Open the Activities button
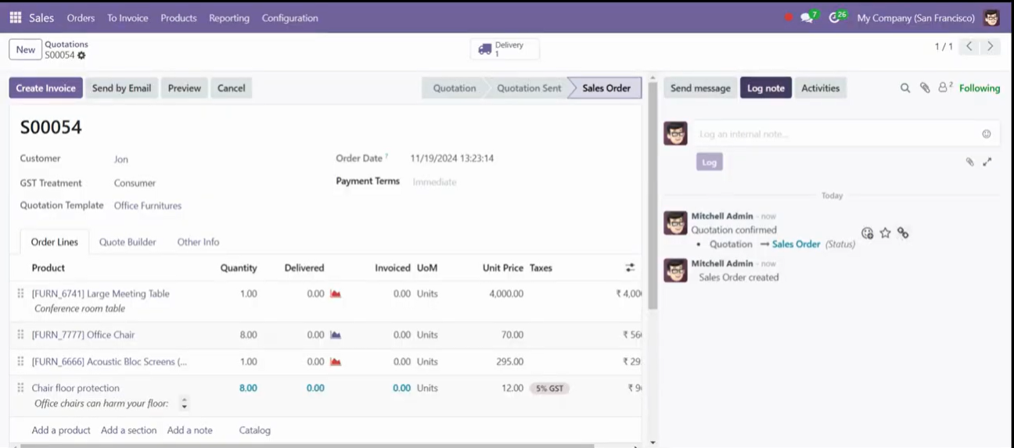 (821, 88)
